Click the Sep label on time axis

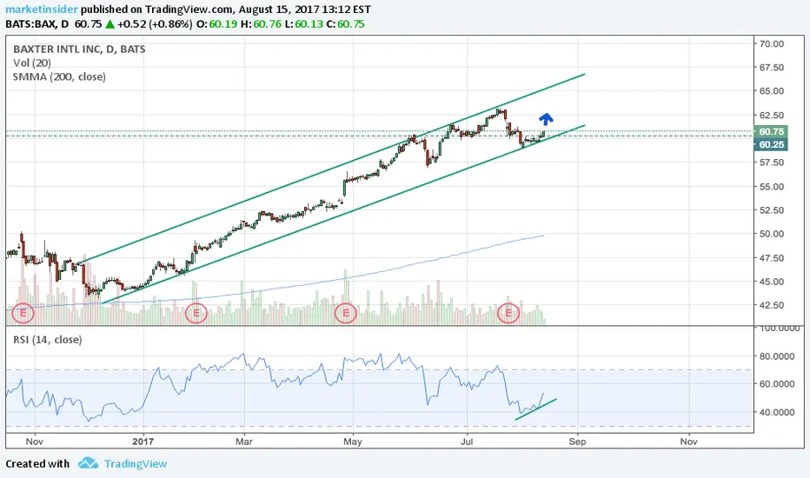578,441
